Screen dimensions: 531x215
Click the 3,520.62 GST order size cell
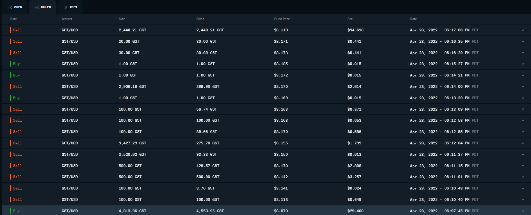(x=132, y=154)
